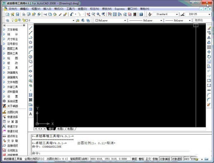Screen dimensions: 214x163
Task: Toggle 对象捕捉 object snap
Action: pos(165,159)
